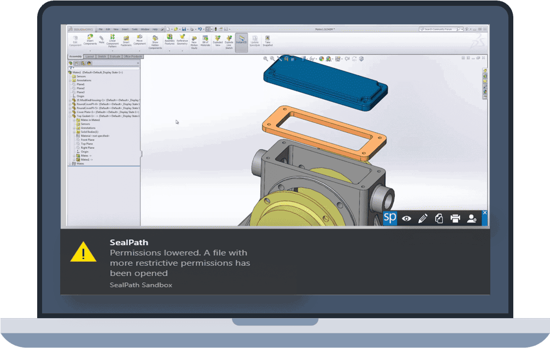
Task: Switch to the Evaluate tab
Action: 115,56
